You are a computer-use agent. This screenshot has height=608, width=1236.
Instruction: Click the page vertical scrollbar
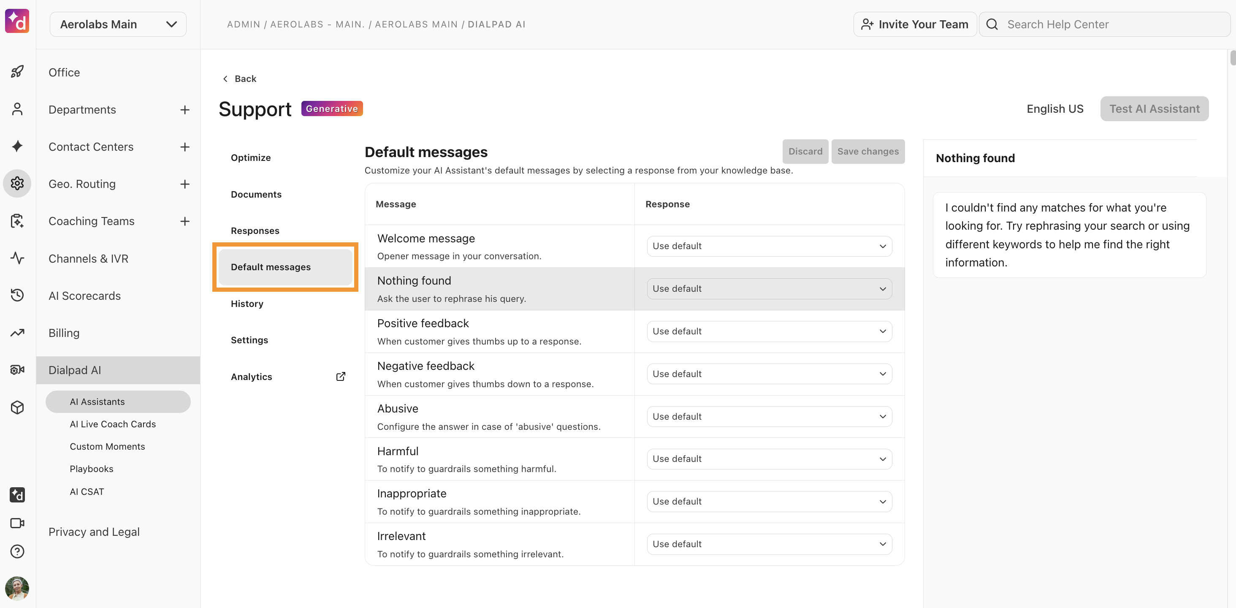(x=1232, y=57)
